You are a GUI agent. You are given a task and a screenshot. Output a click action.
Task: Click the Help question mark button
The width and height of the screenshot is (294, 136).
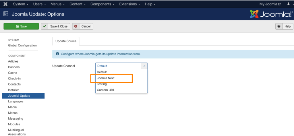point(285,26)
